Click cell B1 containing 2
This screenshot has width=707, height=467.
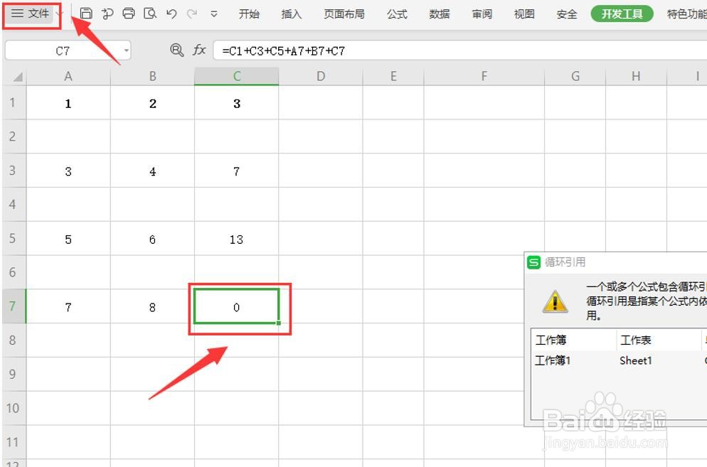coord(152,103)
